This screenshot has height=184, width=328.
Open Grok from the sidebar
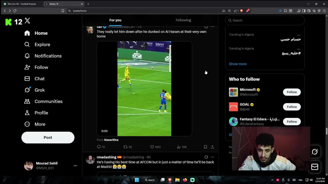point(35,90)
